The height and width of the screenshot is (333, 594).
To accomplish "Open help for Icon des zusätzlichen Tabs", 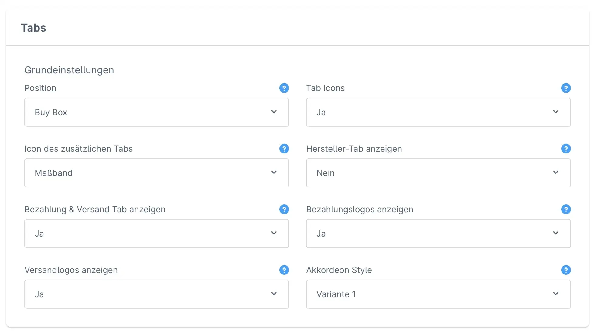I will pos(284,149).
